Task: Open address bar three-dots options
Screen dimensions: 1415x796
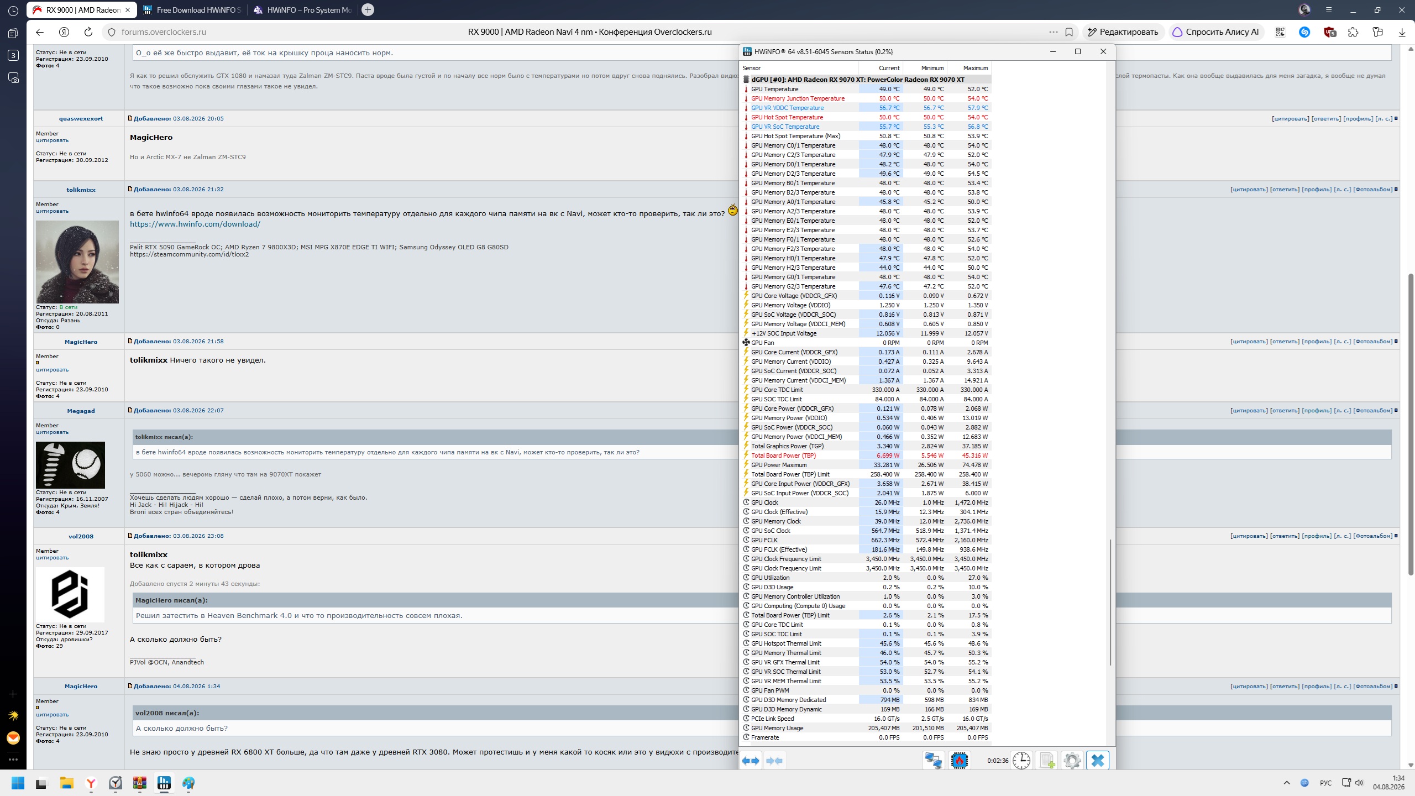Action: [1054, 32]
